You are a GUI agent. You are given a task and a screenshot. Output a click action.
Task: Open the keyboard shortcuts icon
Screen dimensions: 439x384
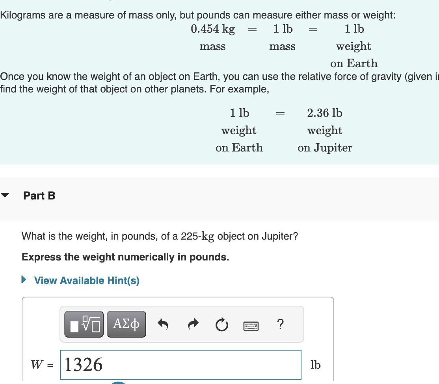tap(251, 325)
